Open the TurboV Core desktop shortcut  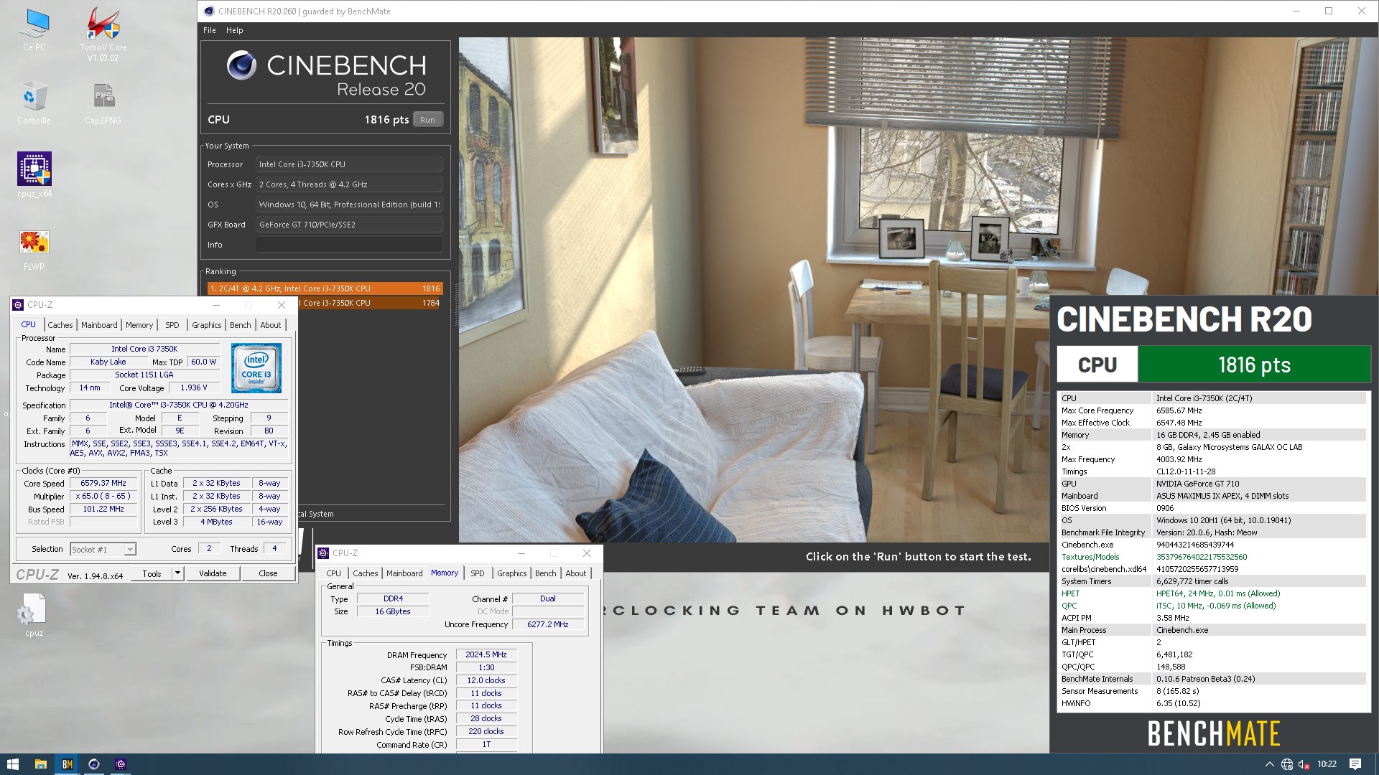(x=103, y=33)
